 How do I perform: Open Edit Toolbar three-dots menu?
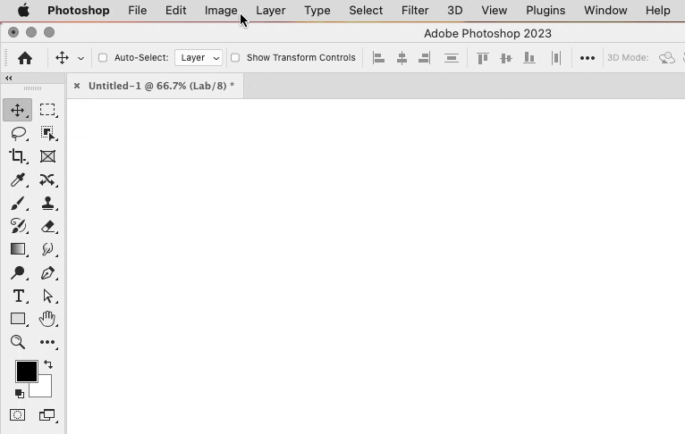click(47, 342)
